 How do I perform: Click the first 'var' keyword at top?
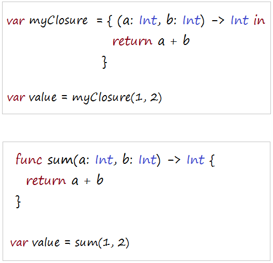tap(16, 22)
